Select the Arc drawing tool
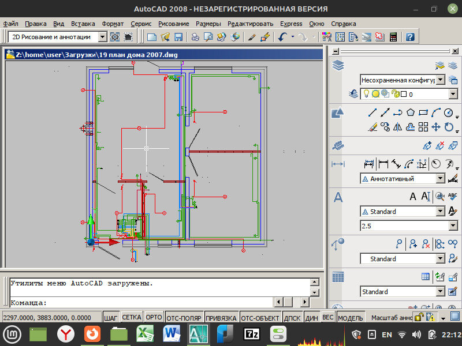The height and width of the screenshot is (346, 462). point(436,112)
